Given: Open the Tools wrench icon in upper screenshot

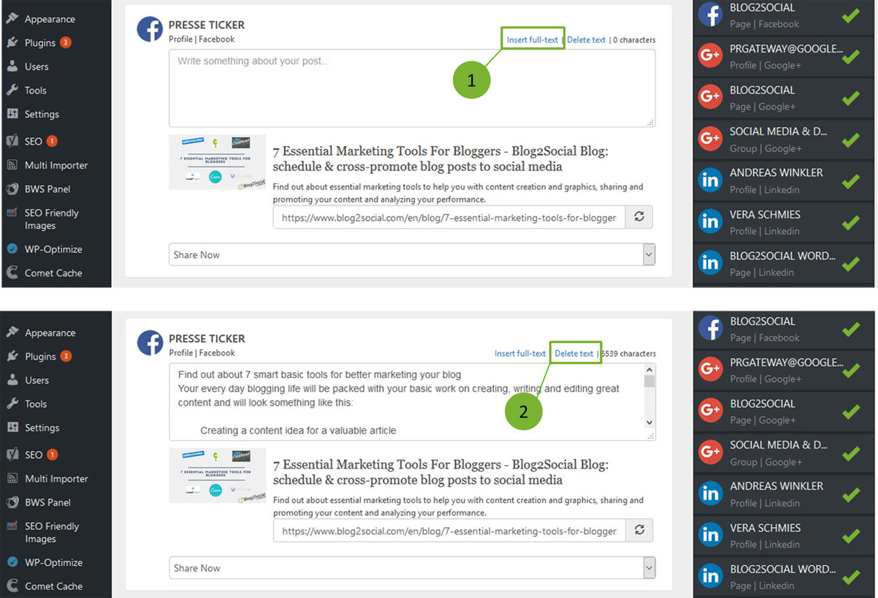Looking at the screenshot, I should coord(12,90).
